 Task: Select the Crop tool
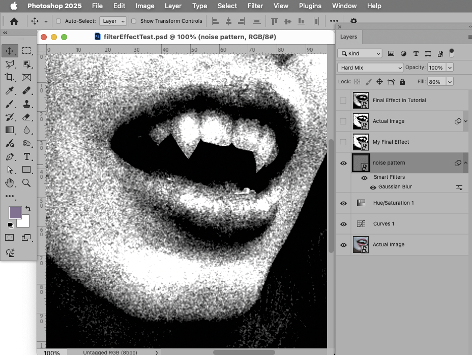click(10, 77)
